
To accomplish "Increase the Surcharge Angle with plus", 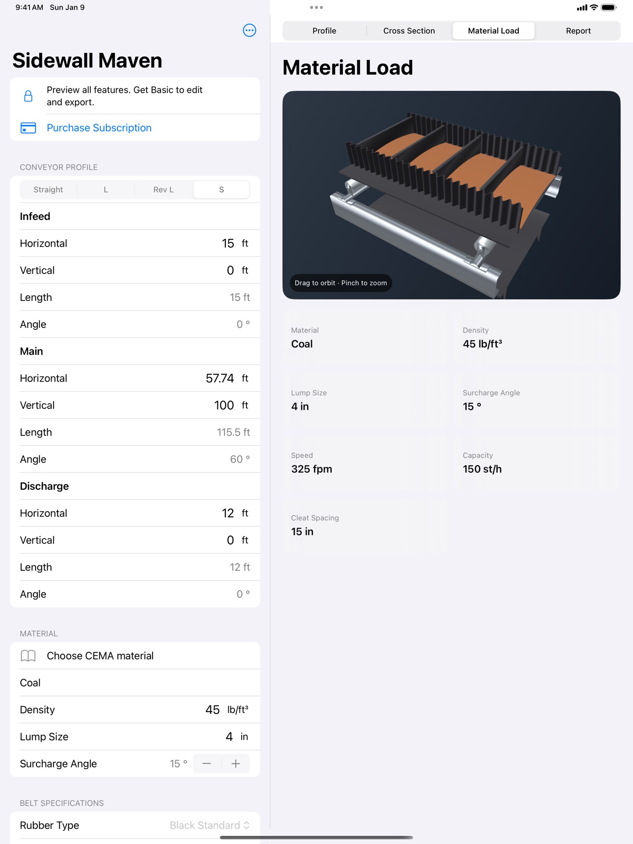I will [236, 764].
